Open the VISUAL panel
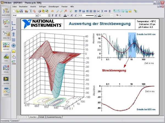165x123 pixels. coord(5,69)
